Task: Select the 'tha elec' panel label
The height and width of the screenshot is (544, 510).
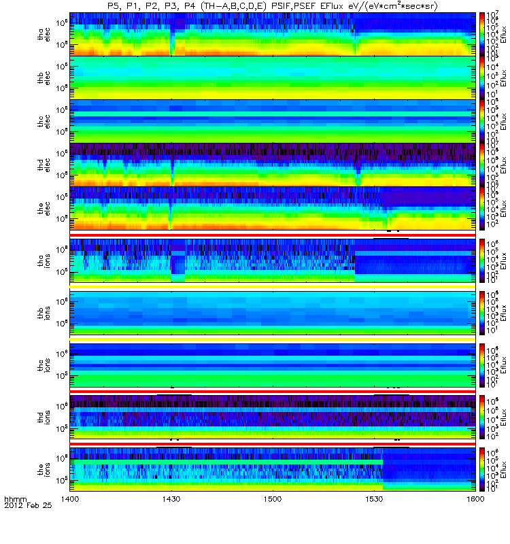Action: [x=44, y=35]
